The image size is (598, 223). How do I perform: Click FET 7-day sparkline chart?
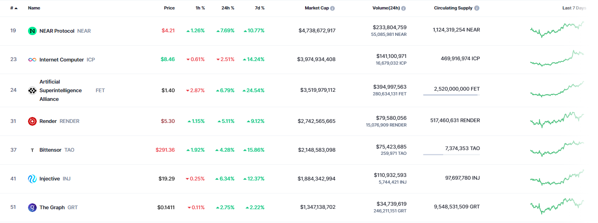tap(557, 89)
